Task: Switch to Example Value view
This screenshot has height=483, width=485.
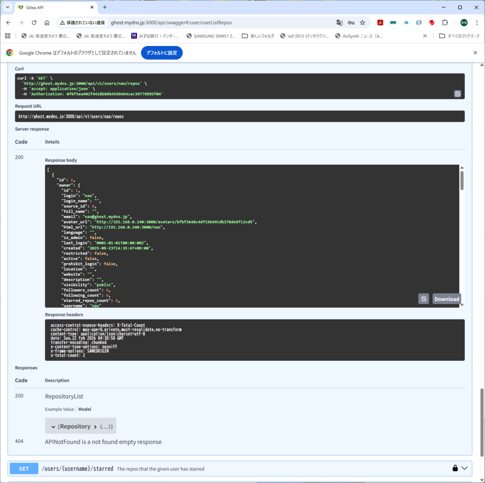Action: [x=59, y=409]
